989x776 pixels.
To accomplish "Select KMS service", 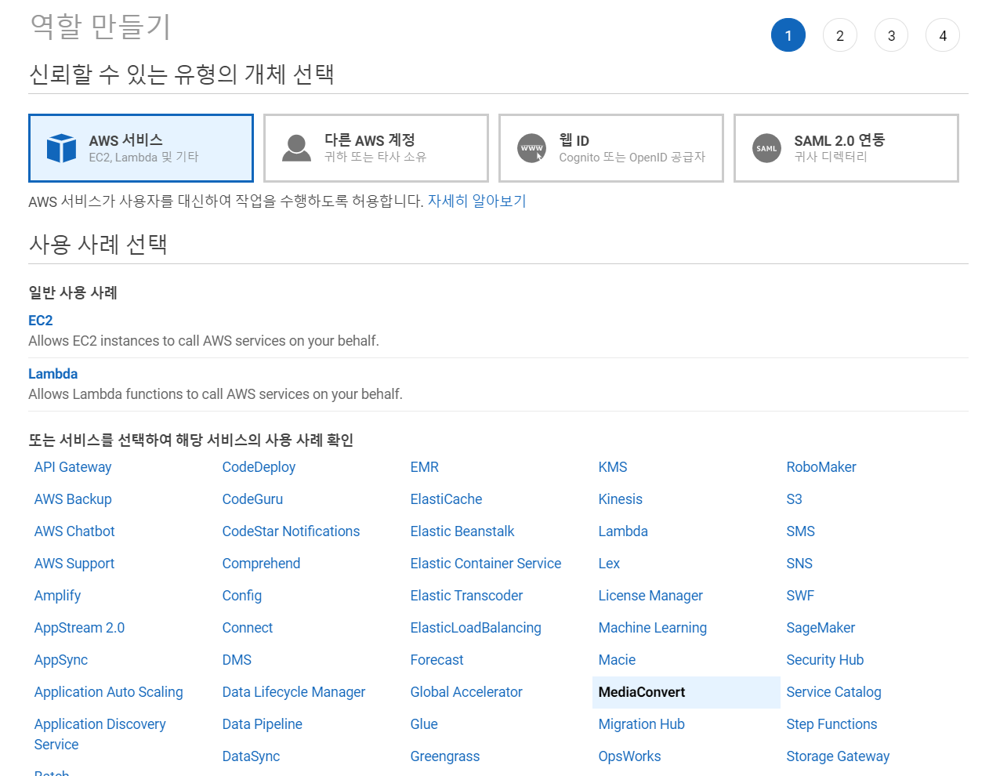I will (613, 467).
